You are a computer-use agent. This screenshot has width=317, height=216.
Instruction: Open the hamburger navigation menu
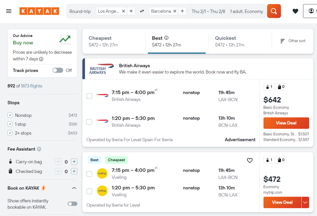(x=9, y=11)
